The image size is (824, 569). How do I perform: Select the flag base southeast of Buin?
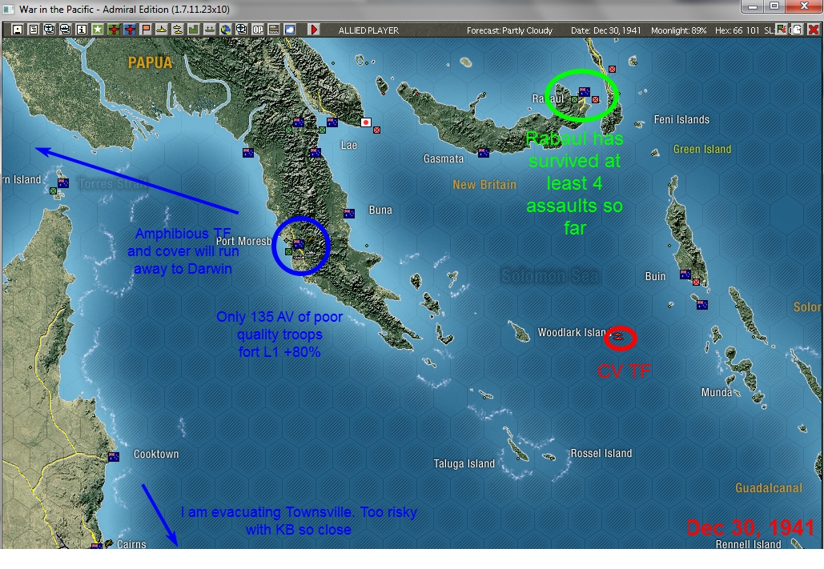pos(702,304)
